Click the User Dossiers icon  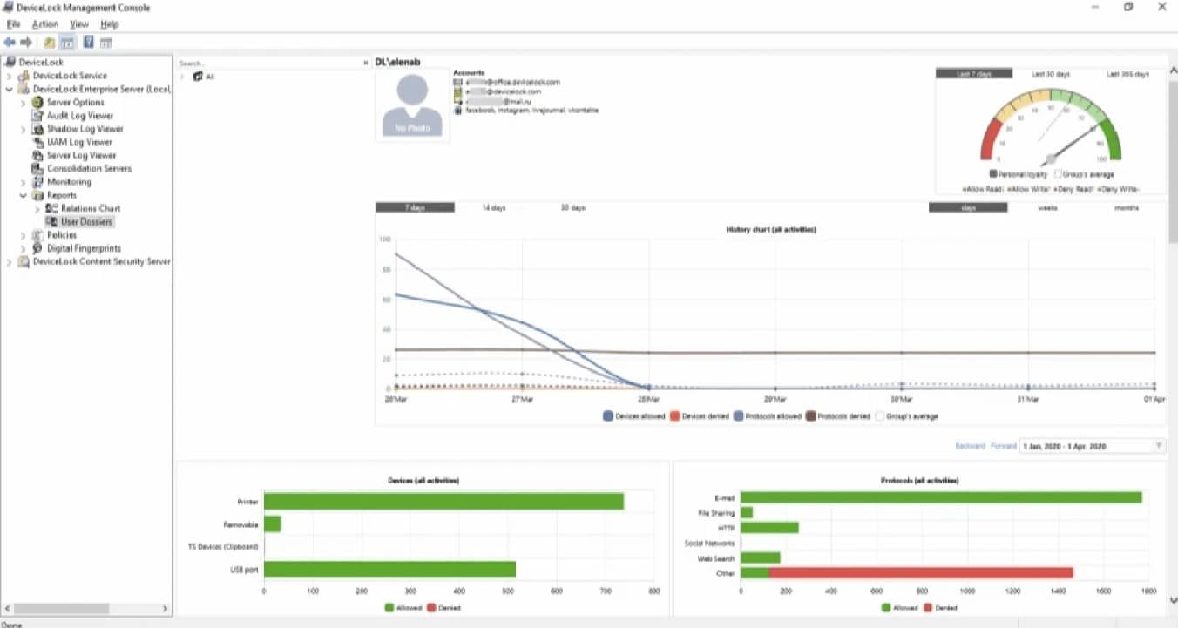coord(52,222)
